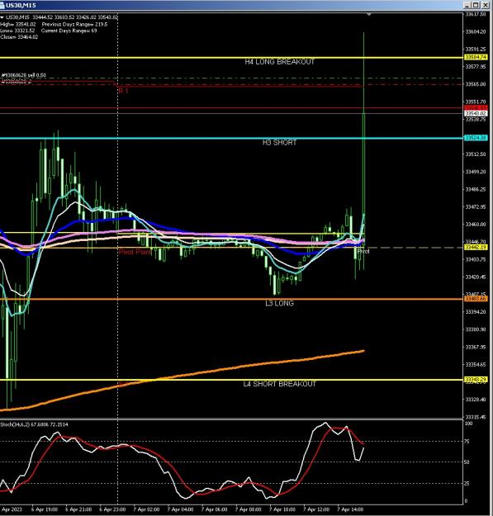Click the chart window icon in title bar
The image size is (493, 516).
click(2, 5)
